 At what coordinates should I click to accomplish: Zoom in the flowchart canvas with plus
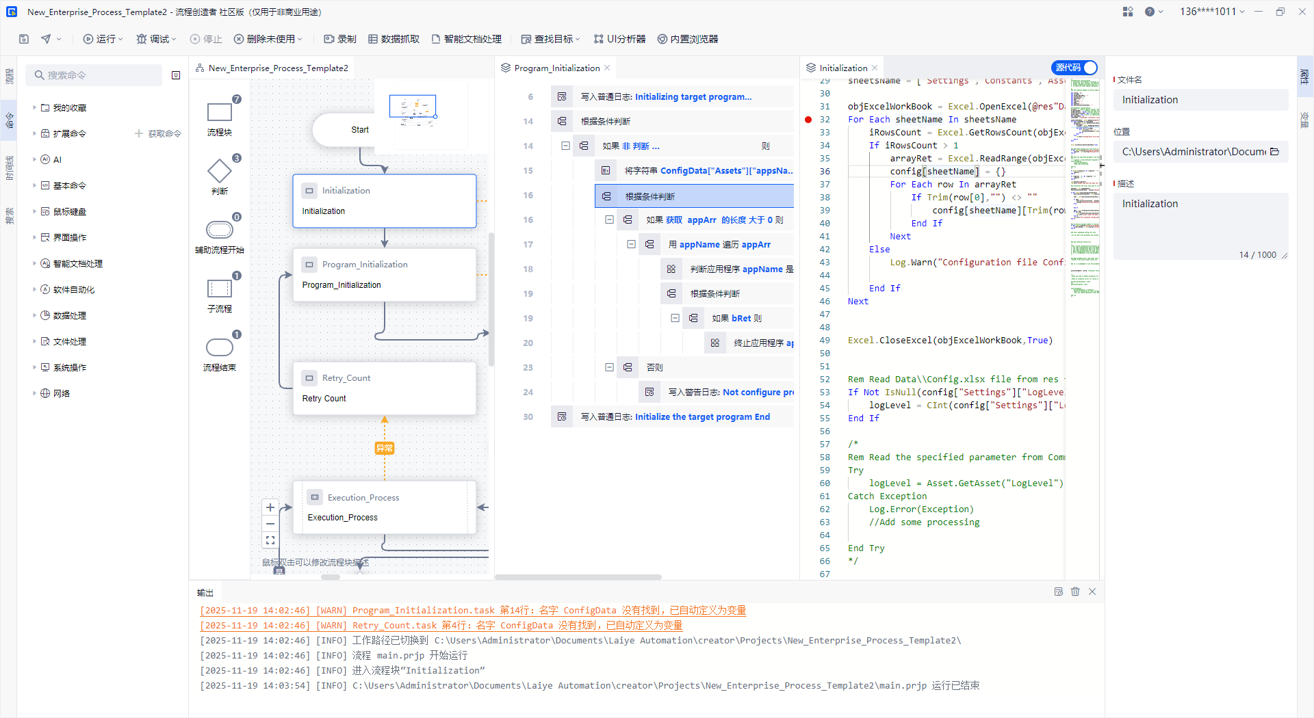pos(270,507)
